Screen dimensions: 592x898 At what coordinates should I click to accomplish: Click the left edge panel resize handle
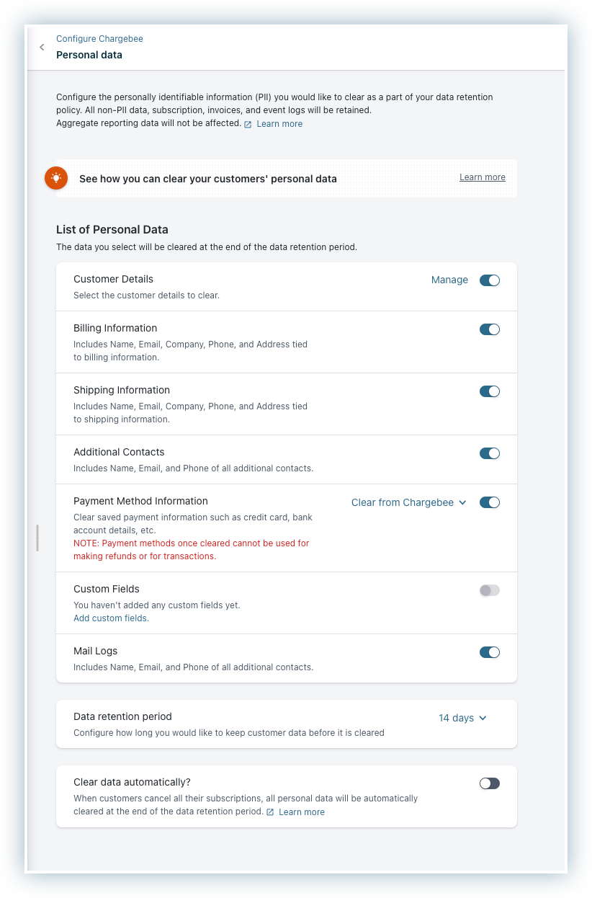(37, 538)
